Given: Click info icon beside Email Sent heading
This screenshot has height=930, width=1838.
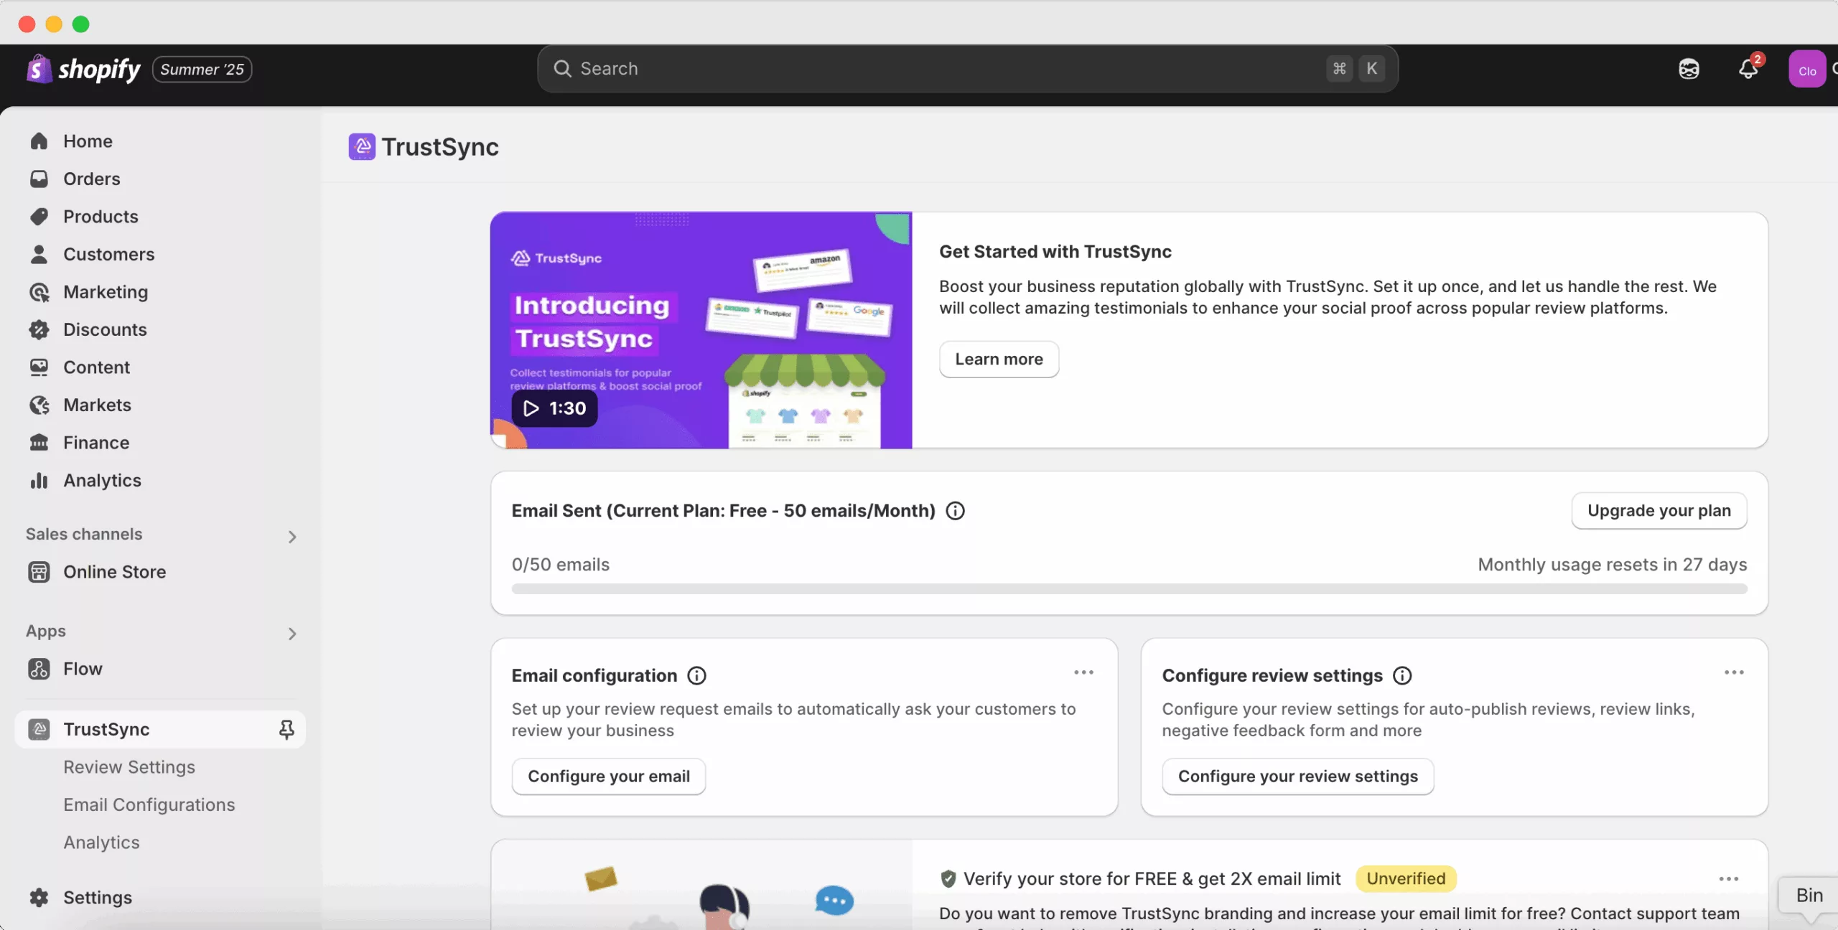Looking at the screenshot, I should click(955, 511).
